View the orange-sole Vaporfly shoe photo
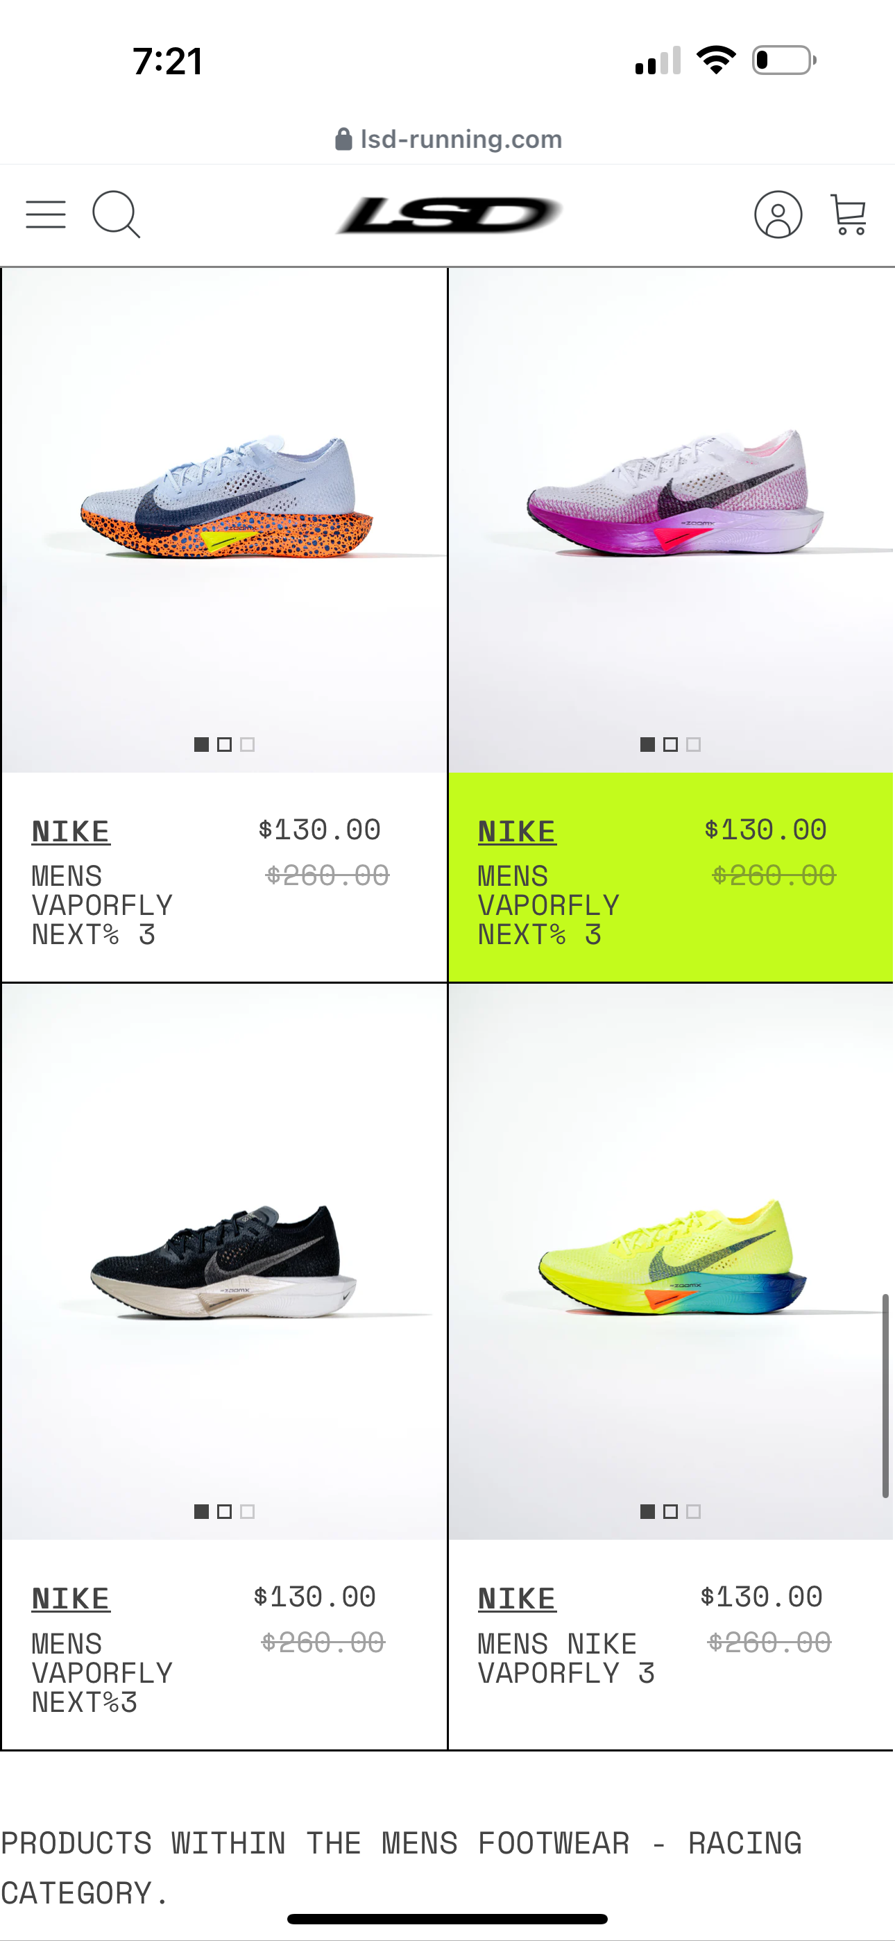The width and height of the screenshot is (895, 1941). [x=225, y=520]
